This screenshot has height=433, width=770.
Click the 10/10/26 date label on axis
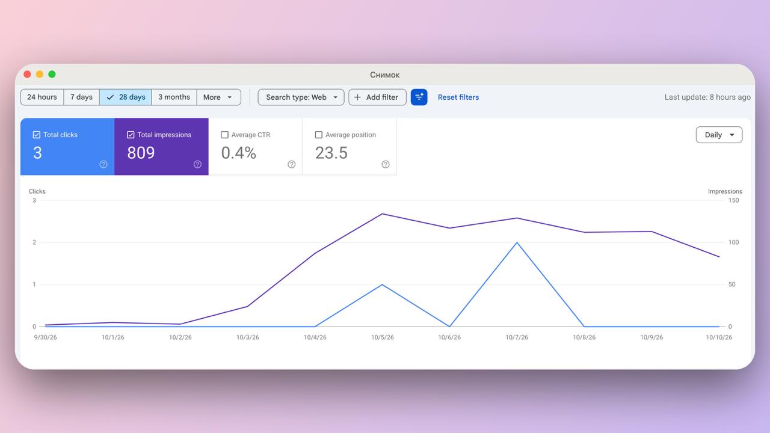[719, 337]
